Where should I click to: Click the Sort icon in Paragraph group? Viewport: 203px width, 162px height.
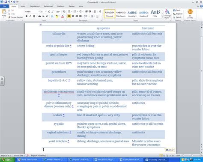click(95, 12)
